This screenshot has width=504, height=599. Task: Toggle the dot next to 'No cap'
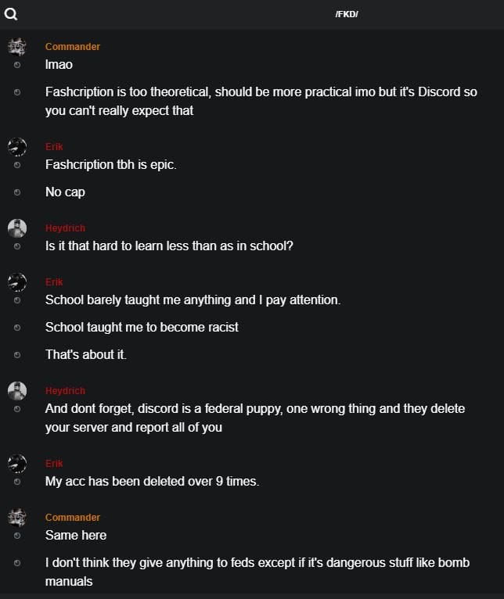pos(17,192)
